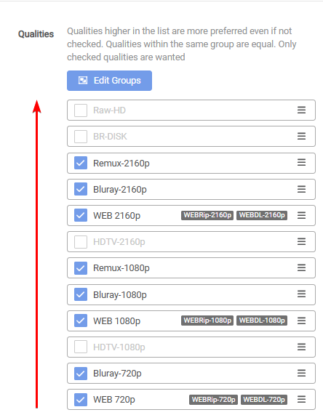
Task: Click the WEBRip-2160p tag label
Action: pyautogui.click(x=207, y=215)
